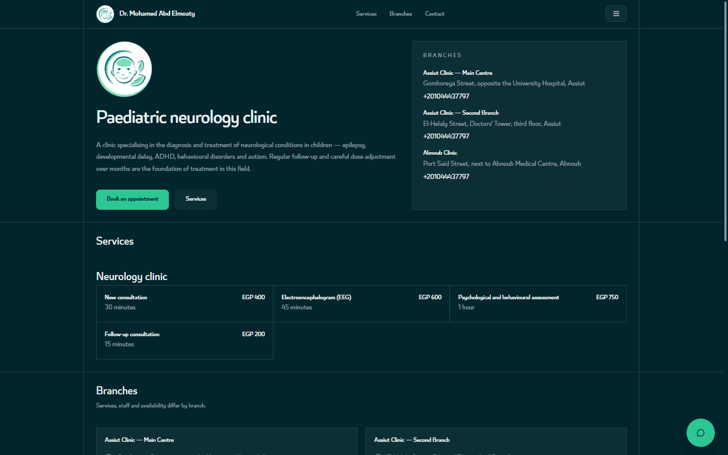Click the Dr. Mohamed Abd Elmoaty site title
728x455 pixels.
pyautogui.click(x=157, y=14)
